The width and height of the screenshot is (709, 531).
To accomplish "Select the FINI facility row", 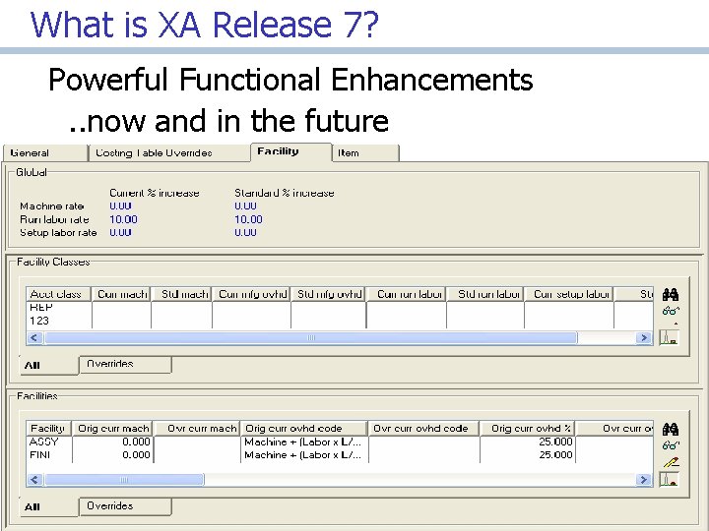I will [340, 455].
